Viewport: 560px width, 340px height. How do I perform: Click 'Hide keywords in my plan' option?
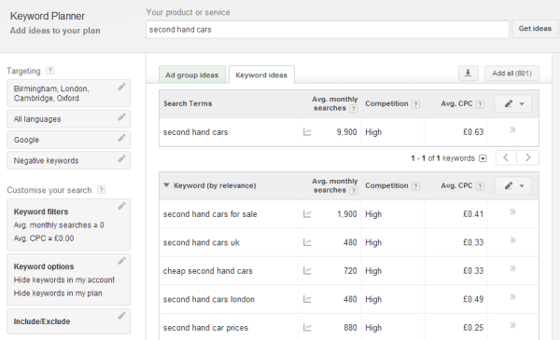tap(58, 293)
